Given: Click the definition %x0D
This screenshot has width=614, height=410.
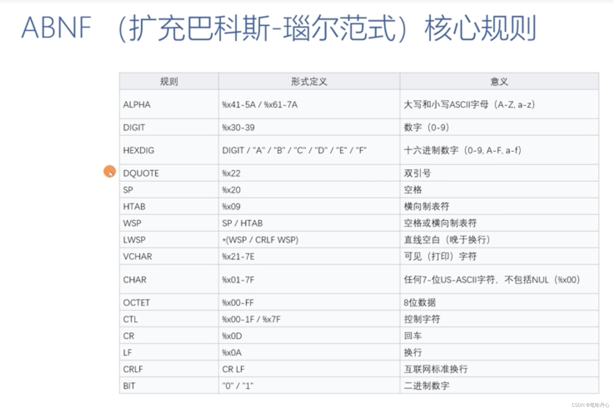Looking at the screenshot, I should (232, 336).
